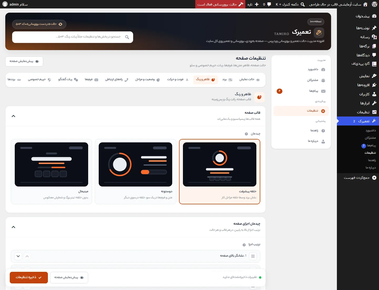This screenshot has width=379, height=290.
Task: Move نشانگر بالای صفحه down with the arrow
Action: point(18,256)
